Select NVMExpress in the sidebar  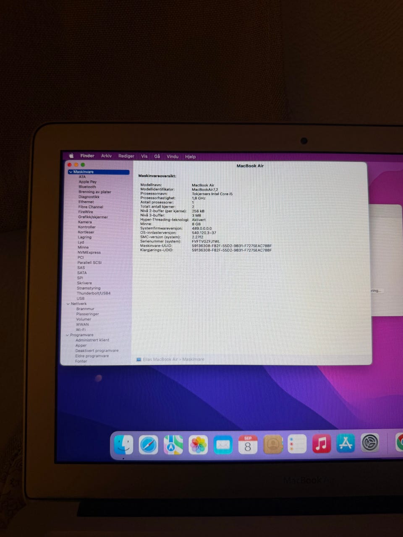pyautogui.click(x=89, y=253)
